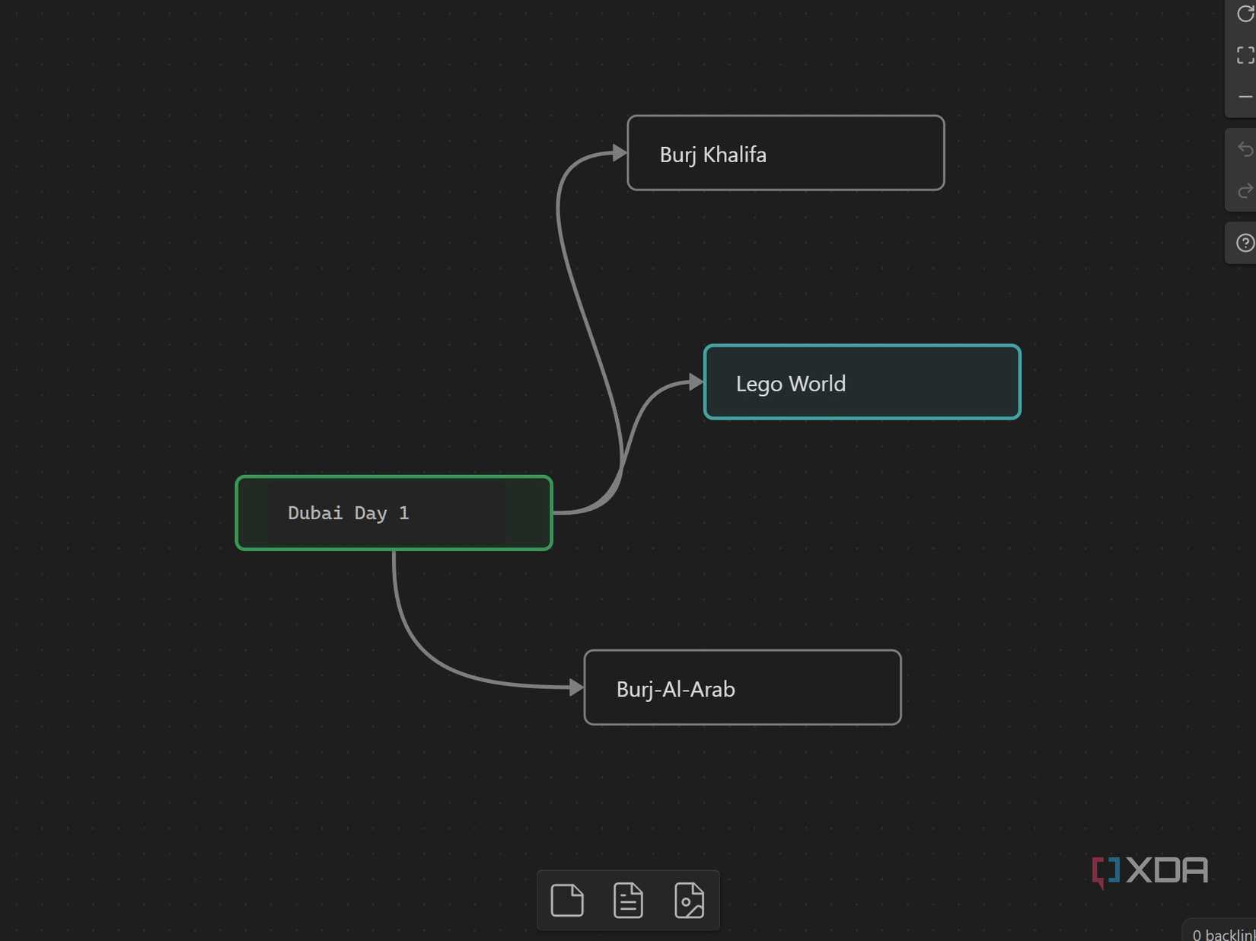Click the Dubai Day 1 text
1256x941 pixels.
click(x=349, y=513)
